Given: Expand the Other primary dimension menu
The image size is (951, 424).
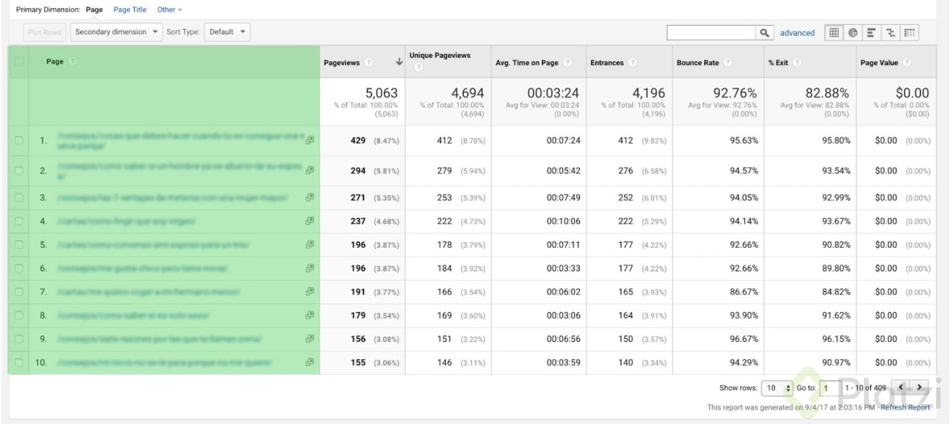Looking at the screenshot, I should (169, 10).
